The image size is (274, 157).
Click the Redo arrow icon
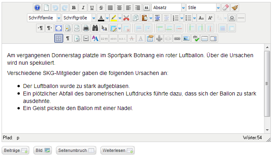click(x=65, y=7)
